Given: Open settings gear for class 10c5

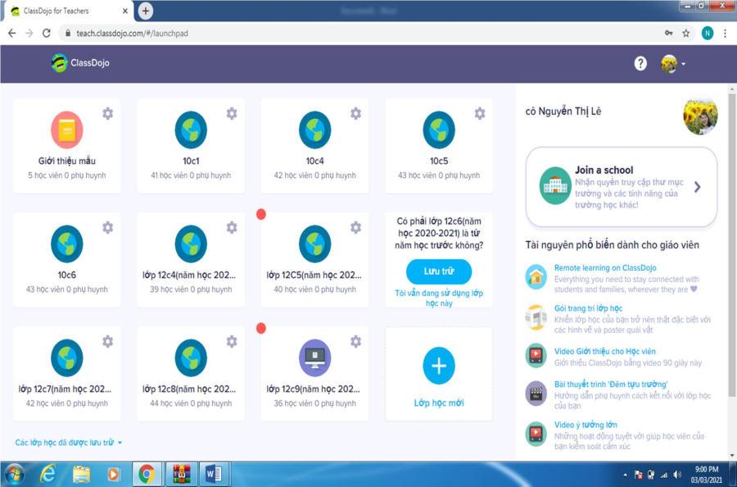Looking at the screenshot, I should pyautogui.click(x=479, y=113).
